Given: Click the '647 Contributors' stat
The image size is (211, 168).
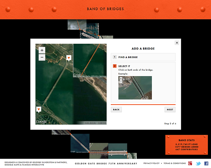Looking at the screenshot, I should [x=186, y=150].
